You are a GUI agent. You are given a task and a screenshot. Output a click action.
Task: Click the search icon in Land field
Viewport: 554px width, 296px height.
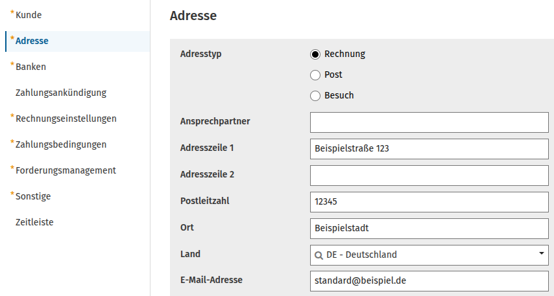319,255
